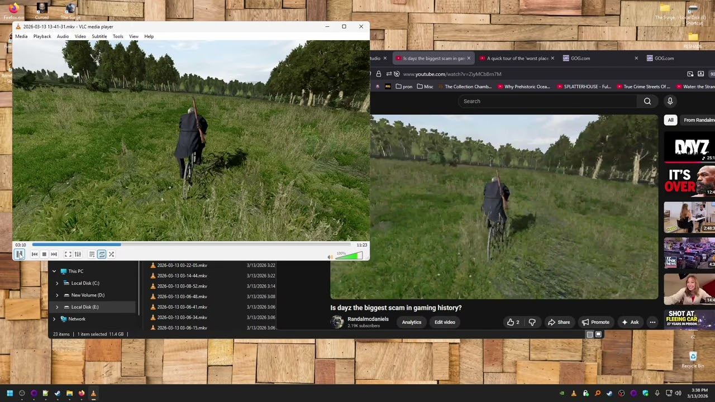
Task: Open 'Misc' bookmarks folder
Action: [425, 87]
